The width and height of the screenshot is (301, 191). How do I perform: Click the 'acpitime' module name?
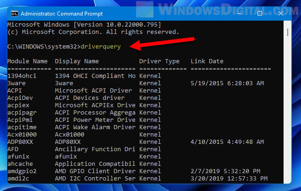point(22,127)
